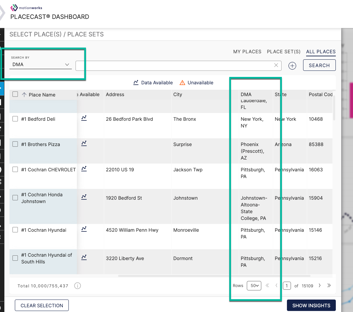Check the #1 Bedford Deli row checkbox
353x312 pixels.
(x=15, y=119)
